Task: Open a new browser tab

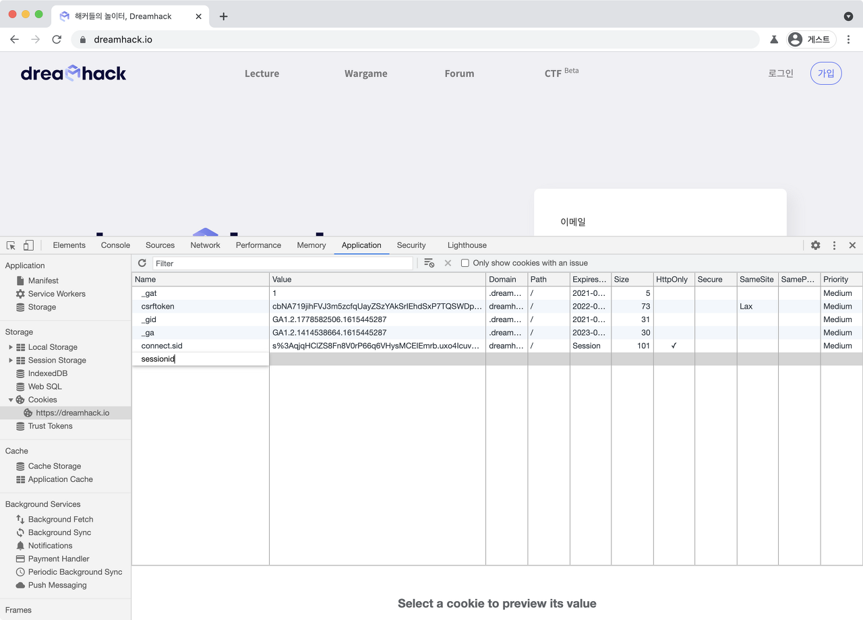Action: click(x=224, y=16)
